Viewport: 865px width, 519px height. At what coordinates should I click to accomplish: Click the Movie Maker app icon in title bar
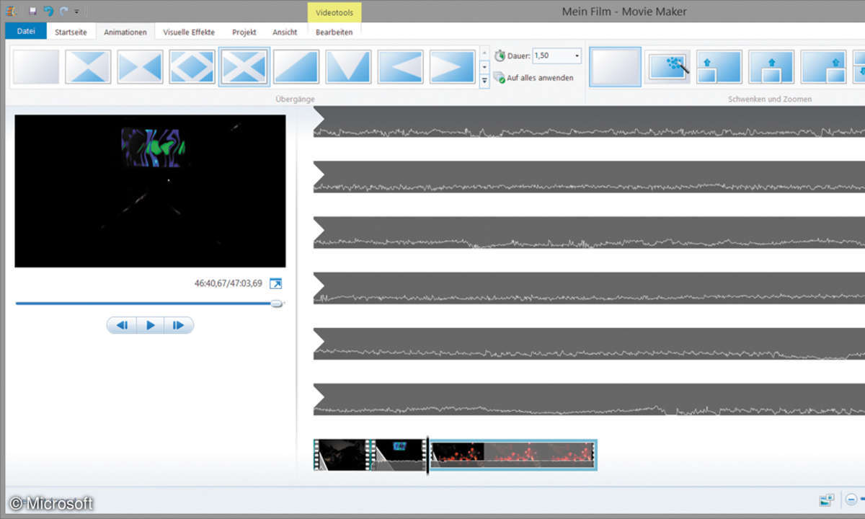(x=12, y=11)
